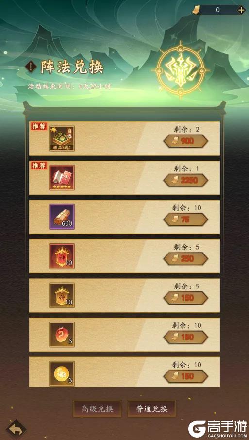Open the info icon beside 阵法兑换
This screenshot has height=440, width=249.
click(31, 67)
